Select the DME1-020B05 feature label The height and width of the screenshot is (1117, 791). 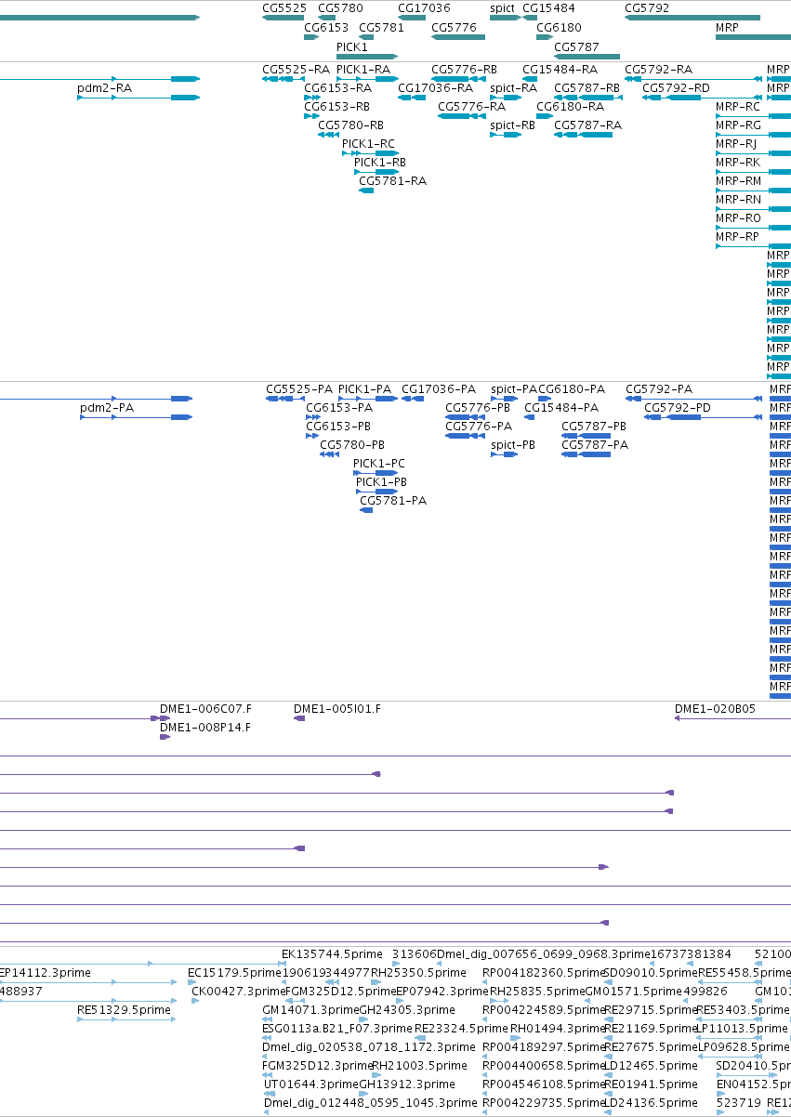click(715, 709)
